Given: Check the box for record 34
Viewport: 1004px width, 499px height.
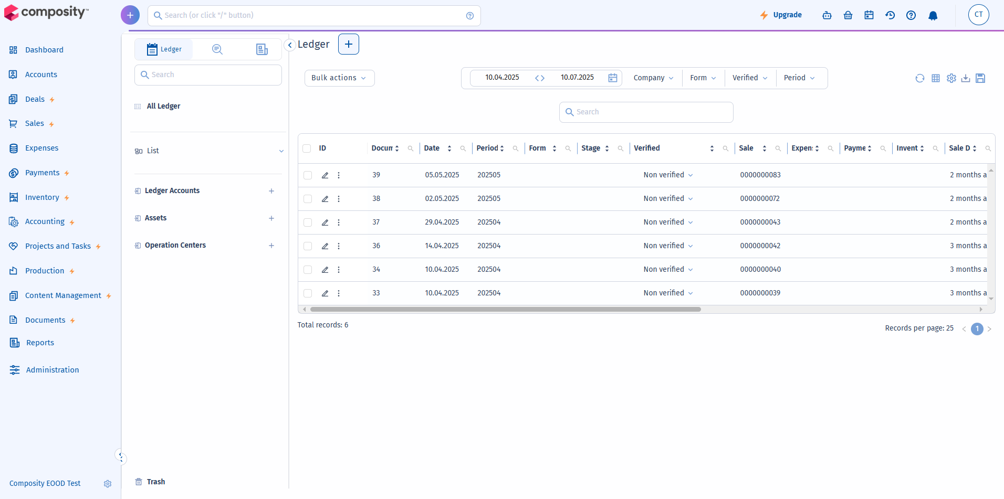Looking at the screenshot, I should click(x=308, y=270).
